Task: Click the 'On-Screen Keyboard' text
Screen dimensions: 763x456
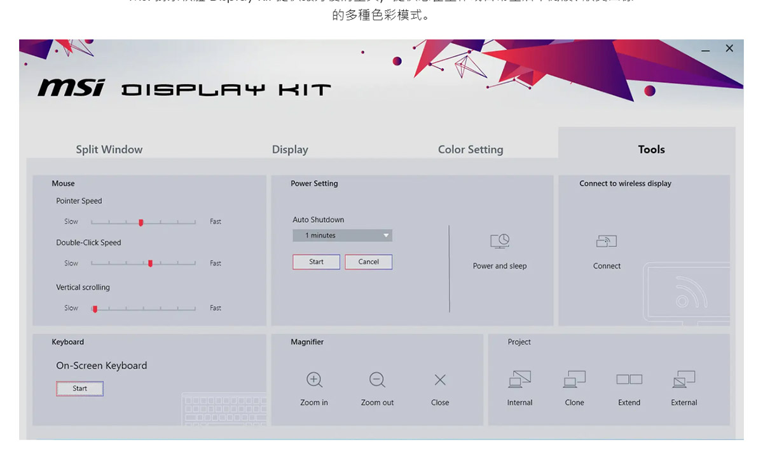Action: click(102, 366)
